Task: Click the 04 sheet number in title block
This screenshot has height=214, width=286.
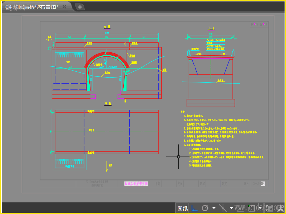Action: click(x=263, y=184)
